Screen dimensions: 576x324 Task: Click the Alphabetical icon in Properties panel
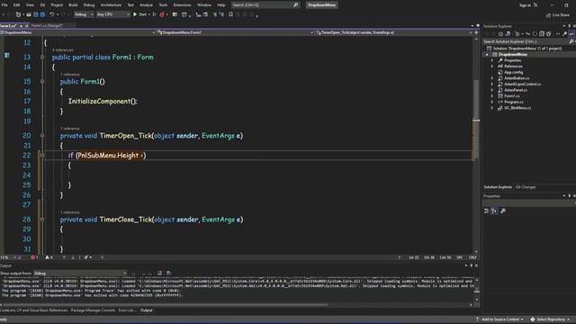coord(494,211)
